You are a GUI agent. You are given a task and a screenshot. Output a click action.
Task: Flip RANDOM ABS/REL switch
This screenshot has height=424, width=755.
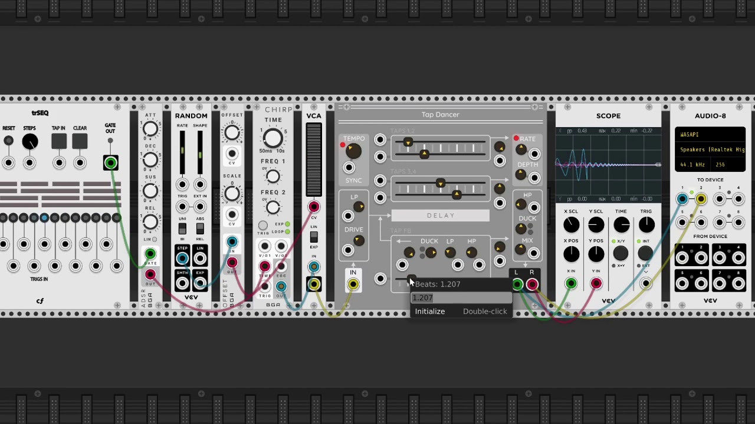click(x=200, y=228)
